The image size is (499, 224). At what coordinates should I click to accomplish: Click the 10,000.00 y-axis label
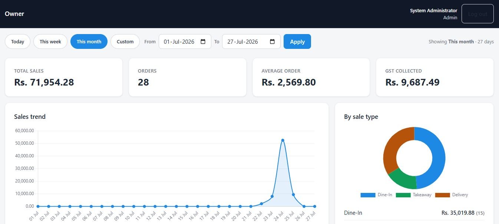[x=25, y=194]
